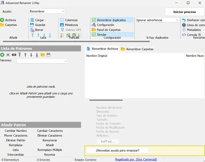
Task: Clear all patterns with backspace icon
Action: click(x=14, y=55)
